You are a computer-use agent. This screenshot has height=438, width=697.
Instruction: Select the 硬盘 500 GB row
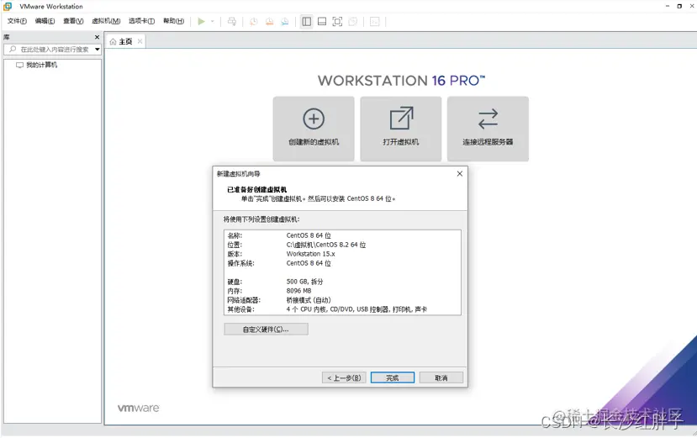tap(342, 282)
